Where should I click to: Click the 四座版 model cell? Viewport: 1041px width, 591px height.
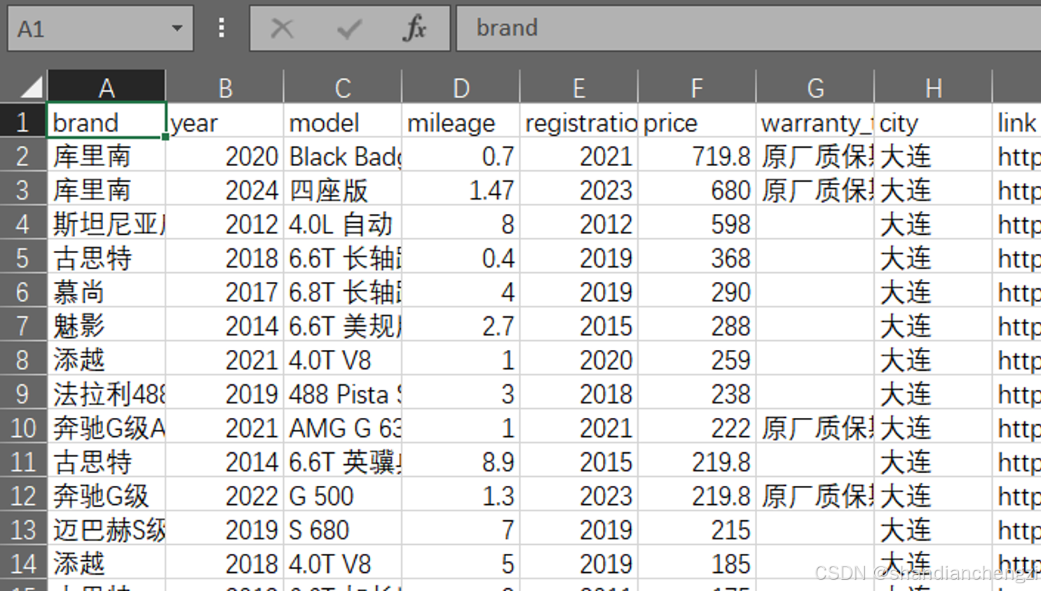(343, 190)
